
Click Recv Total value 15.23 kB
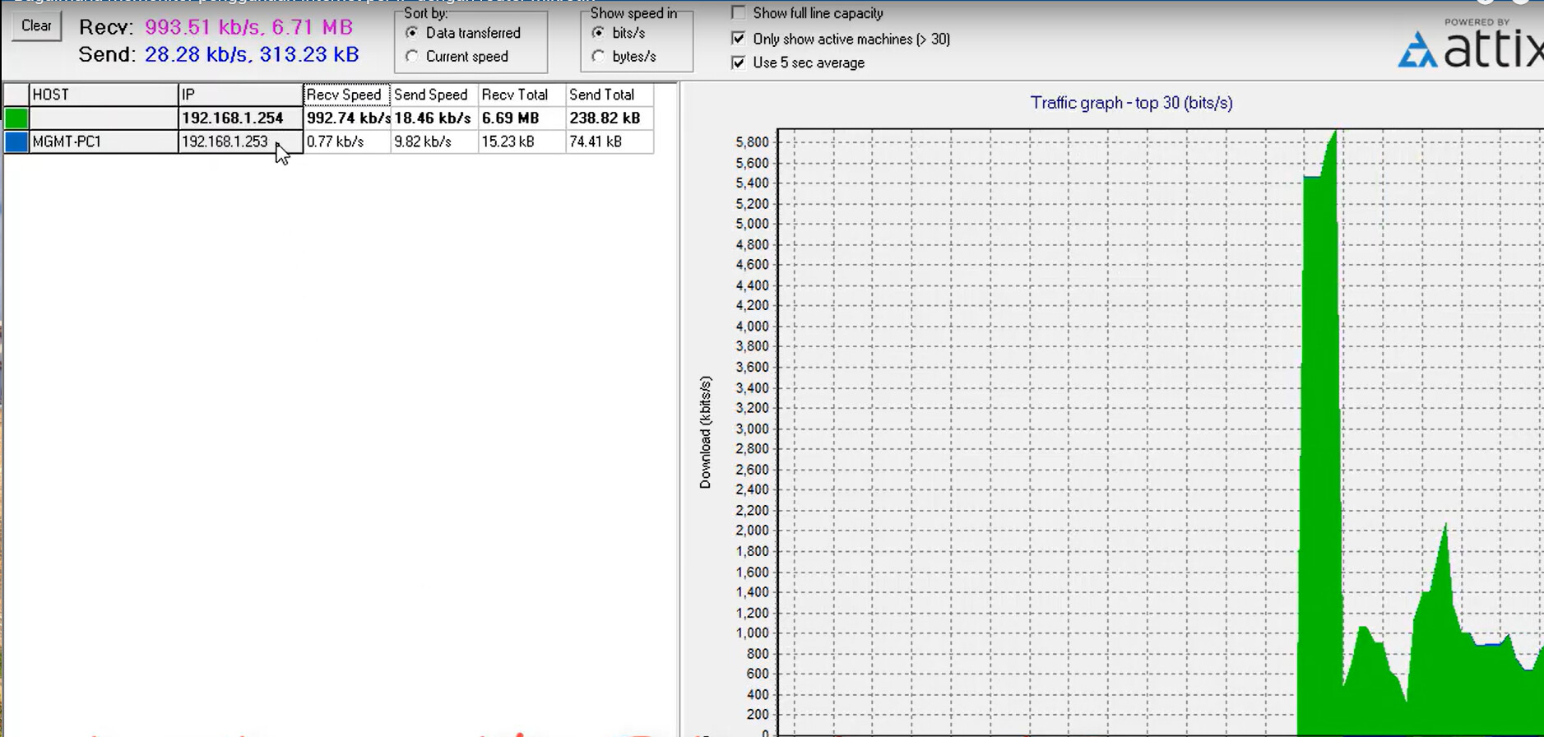coord(522,141)
